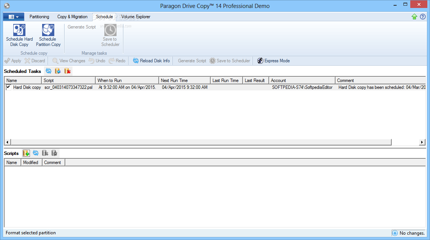Click the Scheduled Tasks horizontal scrollbar thumb
430x240 pixels.
coord(201,142)
